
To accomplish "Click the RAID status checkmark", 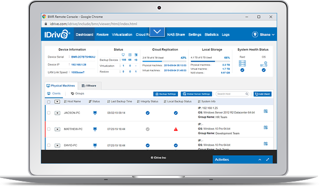I will pyautogui.click(x=242, y=70).
